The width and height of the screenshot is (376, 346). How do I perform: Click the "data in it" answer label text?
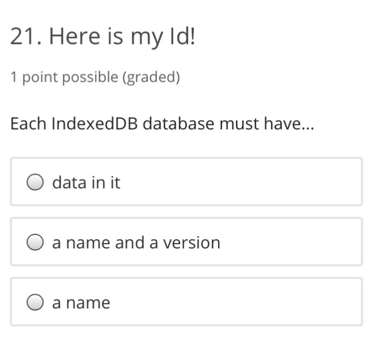pyautogui.click(x=86, y=183)
